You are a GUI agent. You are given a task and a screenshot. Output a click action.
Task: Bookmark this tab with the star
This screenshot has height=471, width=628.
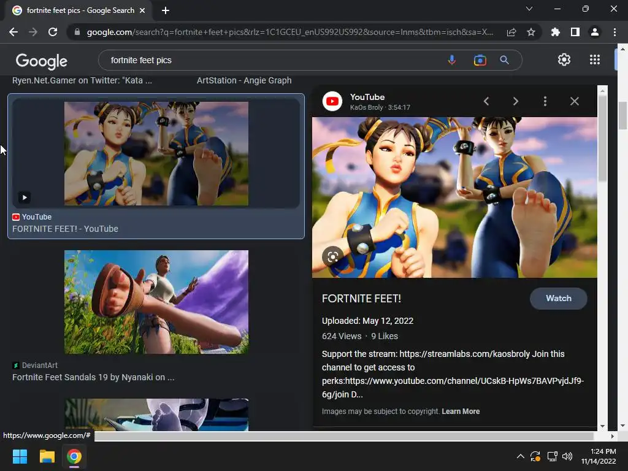pyautogui.click(x=531, y=32)
